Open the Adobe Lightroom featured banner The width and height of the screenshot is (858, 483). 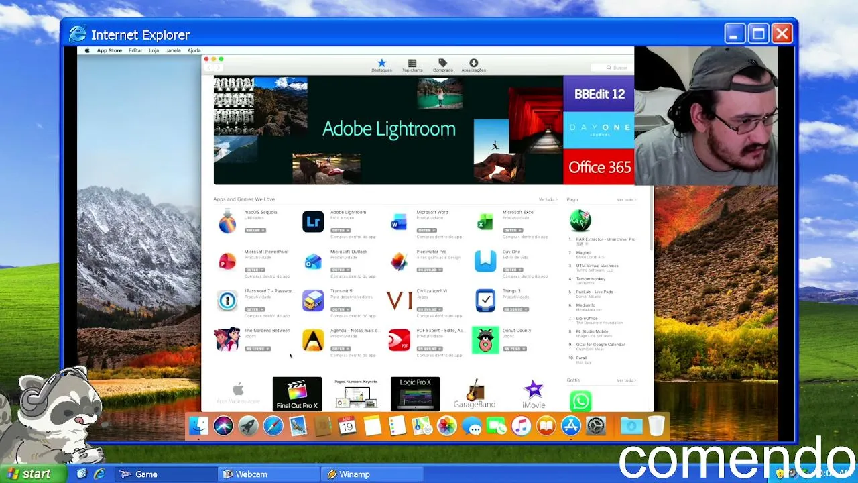pyautogui.click(x=388, y=129)
